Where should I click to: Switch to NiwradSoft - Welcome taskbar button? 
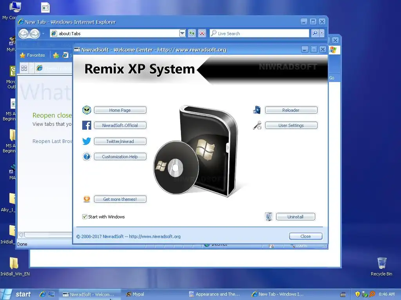tap(89, 294)
